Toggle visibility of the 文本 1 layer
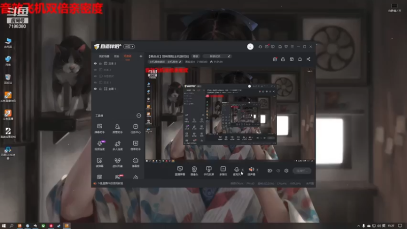This screenshot has height=229, width=407. pyautogui.click(x=95, y=82)
